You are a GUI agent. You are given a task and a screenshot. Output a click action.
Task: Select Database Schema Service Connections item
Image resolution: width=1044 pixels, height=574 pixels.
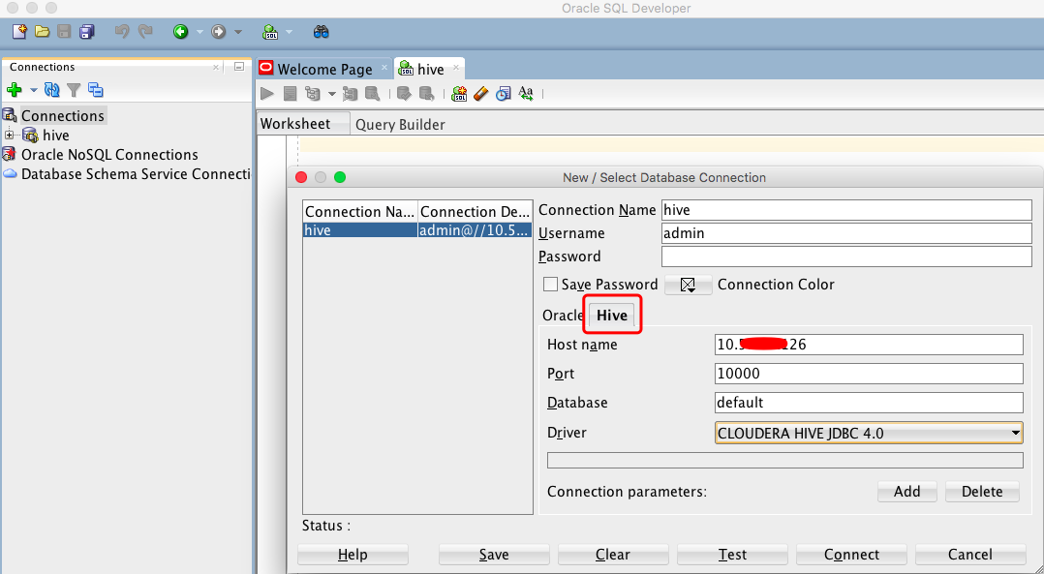136,174
